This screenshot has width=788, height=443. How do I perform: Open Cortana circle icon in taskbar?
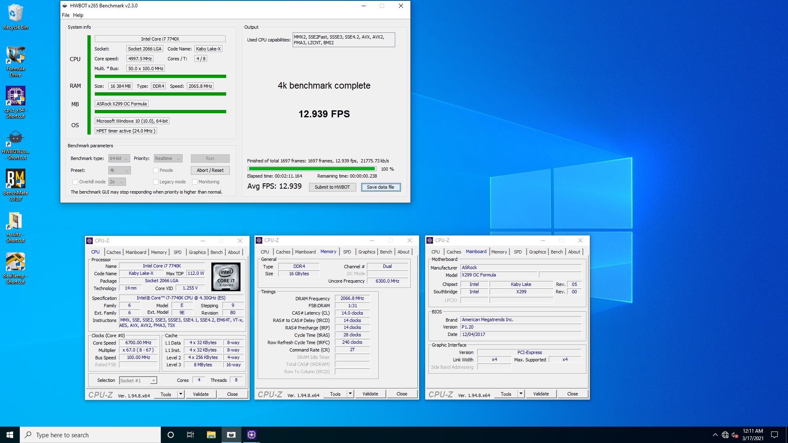[x=171, y=435]
